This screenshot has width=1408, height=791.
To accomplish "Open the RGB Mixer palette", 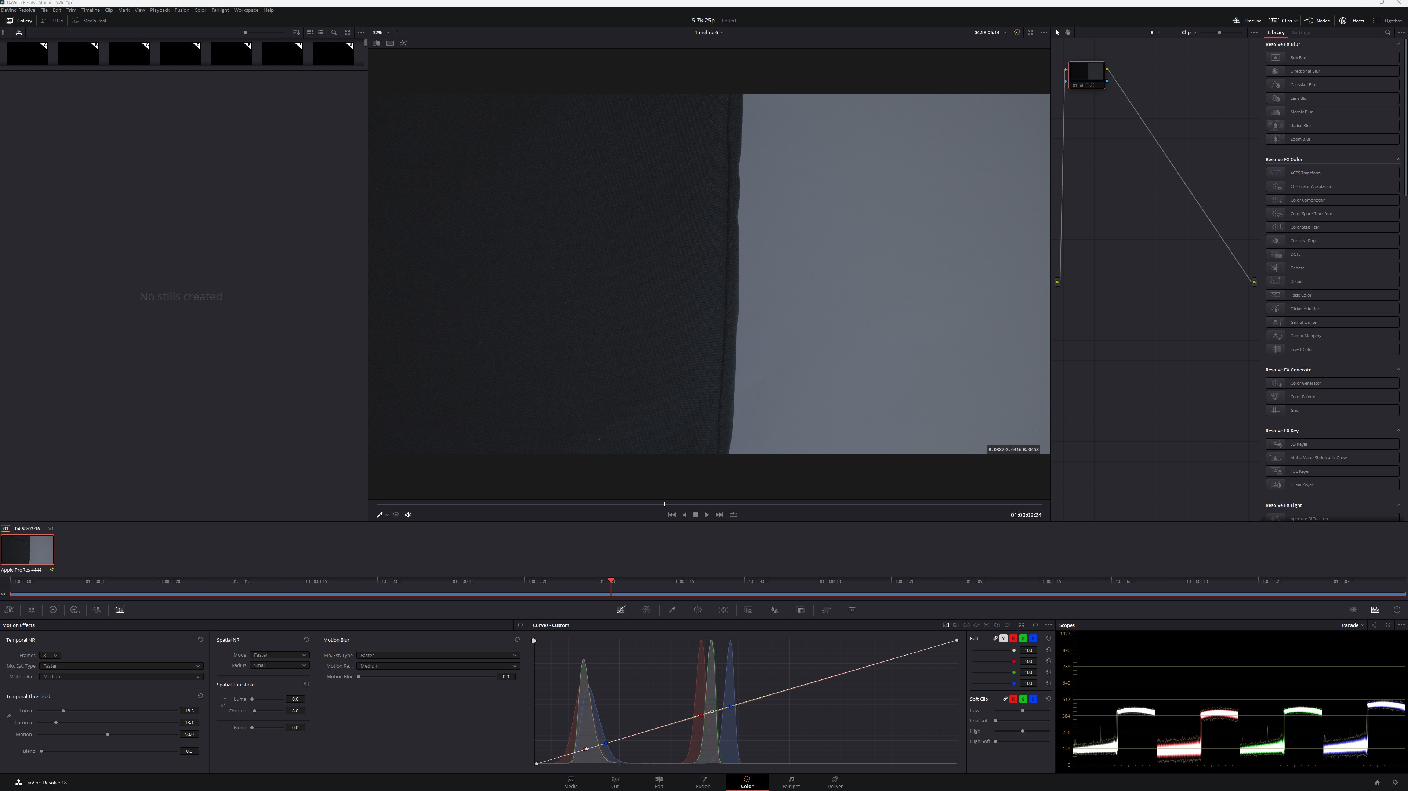I will pos(97,610).
